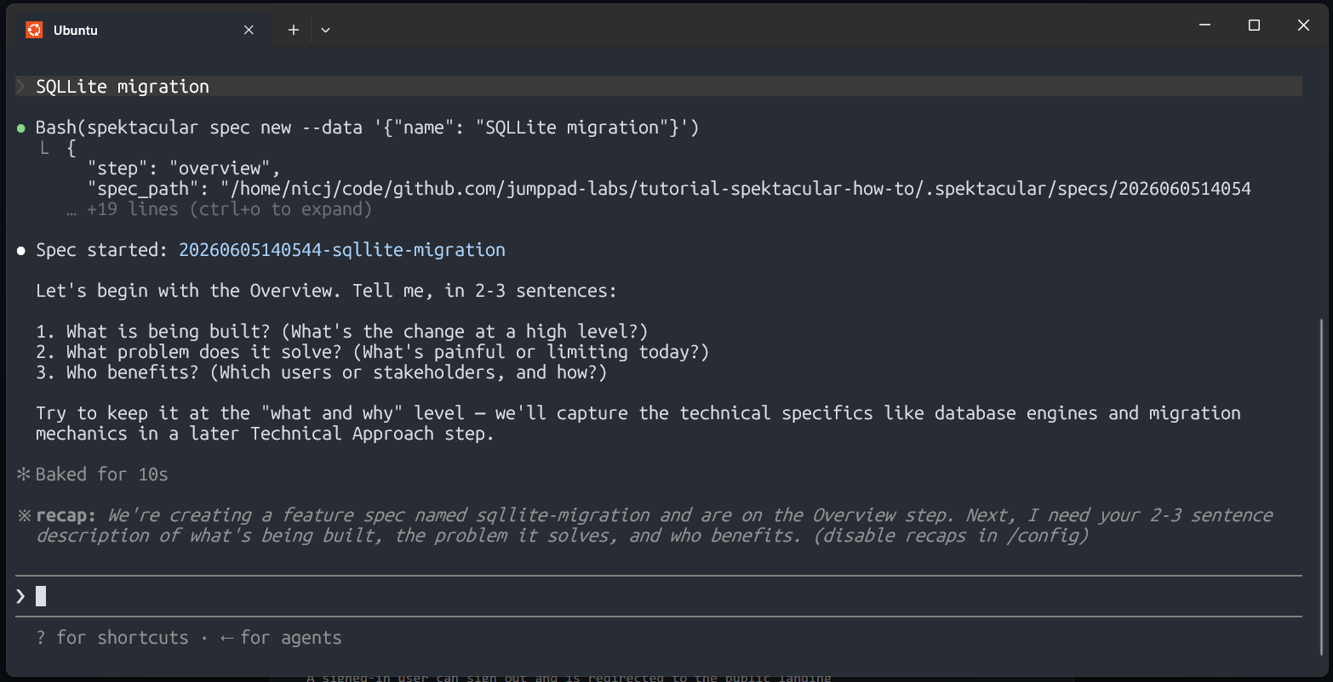
Task: Click the '(disable recaps in /config)' text
Action: click(950, 536)
